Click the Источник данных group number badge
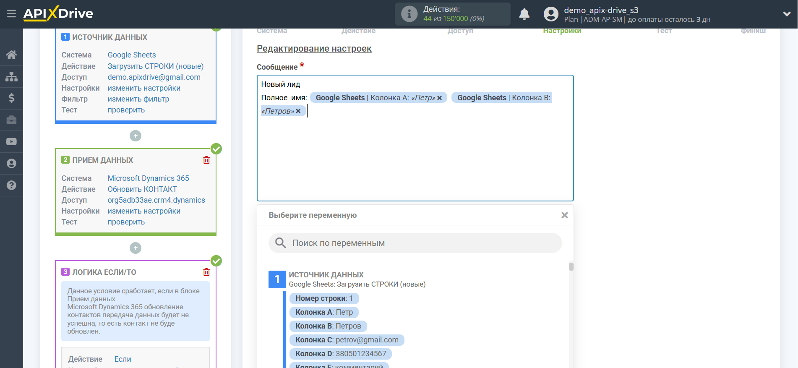The width and height of the screenshot is (798, 368). click(x=277, y=279)
